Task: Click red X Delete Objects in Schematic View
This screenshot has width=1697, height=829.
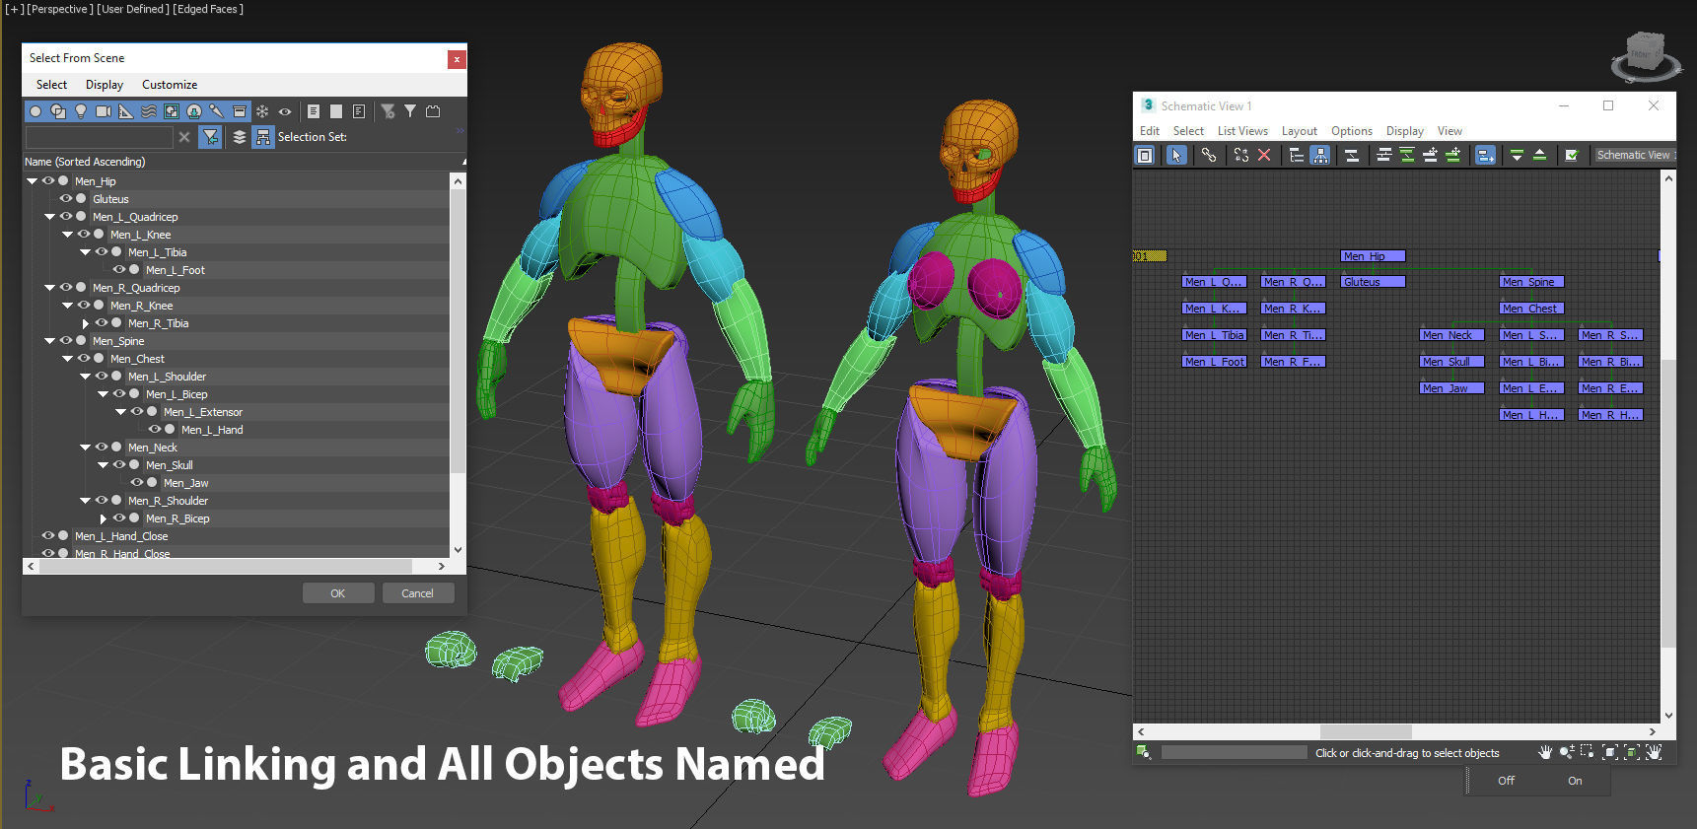Action: [1264, 155]
